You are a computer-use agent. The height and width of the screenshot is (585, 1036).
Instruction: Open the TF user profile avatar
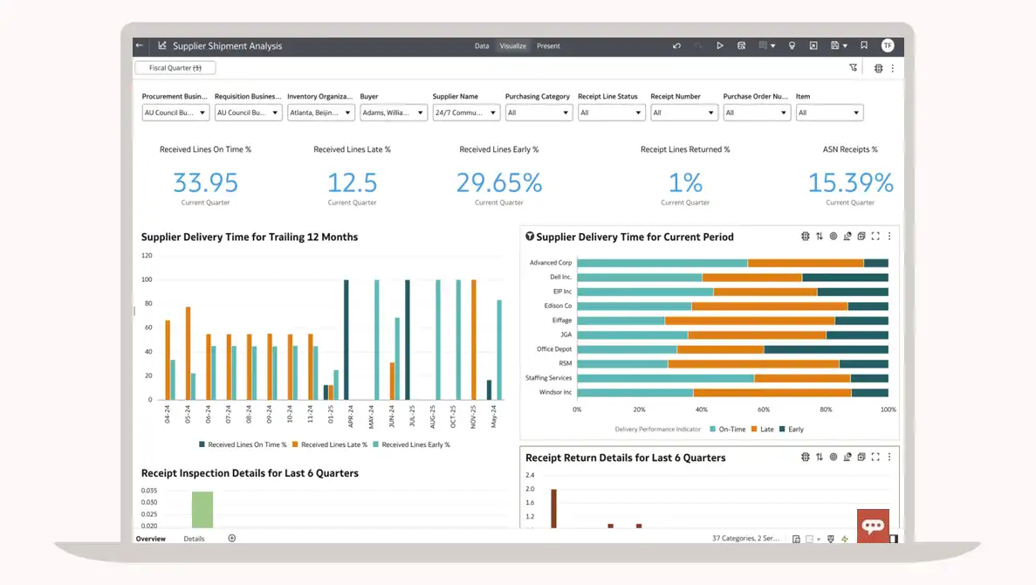[x=888, y=45]
